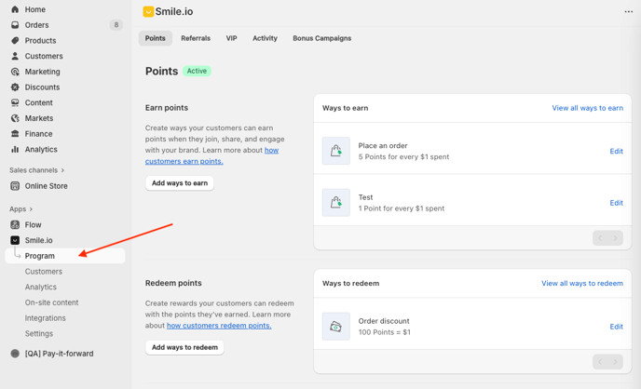Image resolution: width=641 pixels, height=389 pixels.
Task: Click the Flow app icon
Action: (15, 225)
